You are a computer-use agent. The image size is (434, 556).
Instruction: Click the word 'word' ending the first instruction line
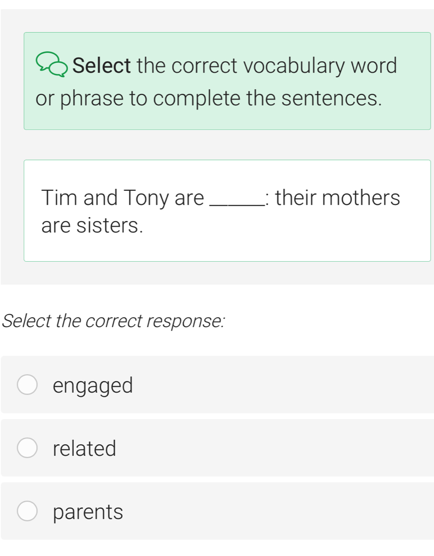374,66
